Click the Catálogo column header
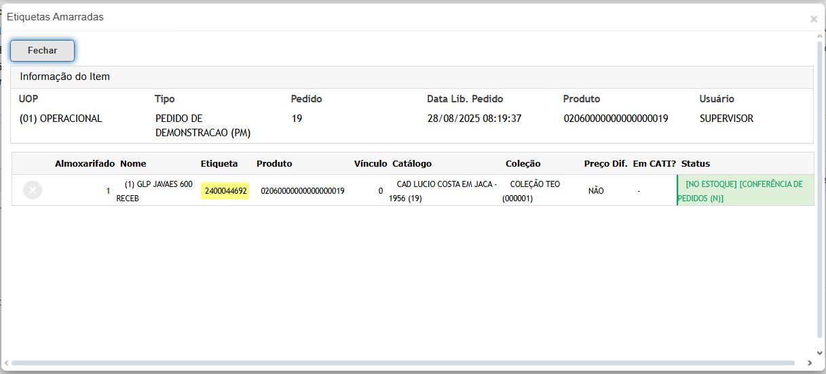Image resolution: width=826 pixels, height=374 pixels. tap(412, 164)
